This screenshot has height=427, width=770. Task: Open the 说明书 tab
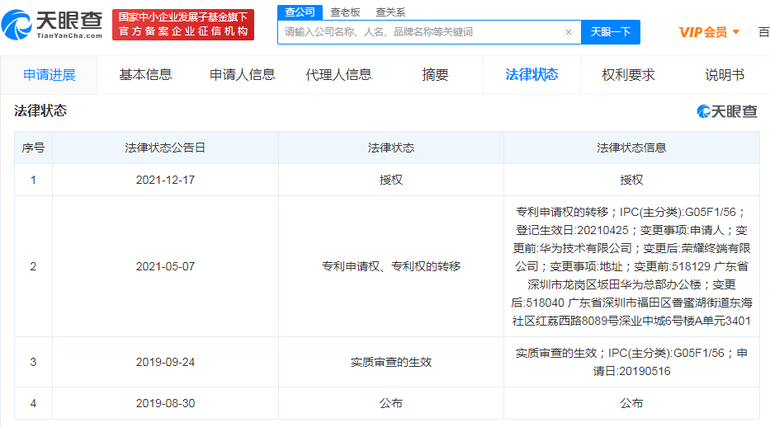tap(725, 75)
